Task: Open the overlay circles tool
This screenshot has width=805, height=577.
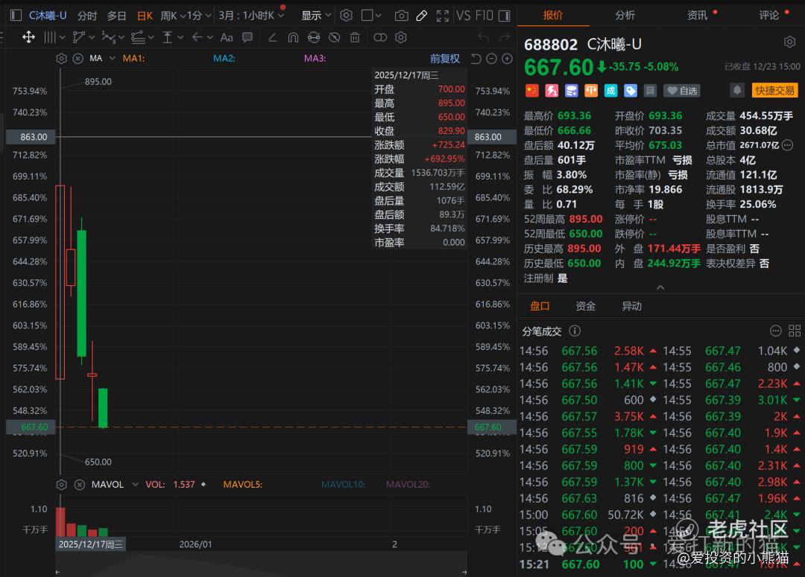Action: click(x=380, y=37)
